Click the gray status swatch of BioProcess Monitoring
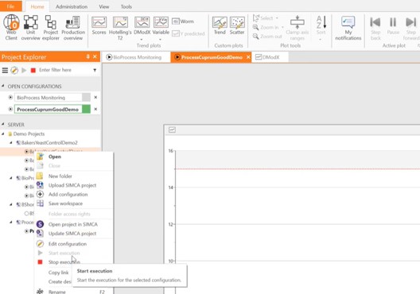The image size is (420, 294). [86, 98]
